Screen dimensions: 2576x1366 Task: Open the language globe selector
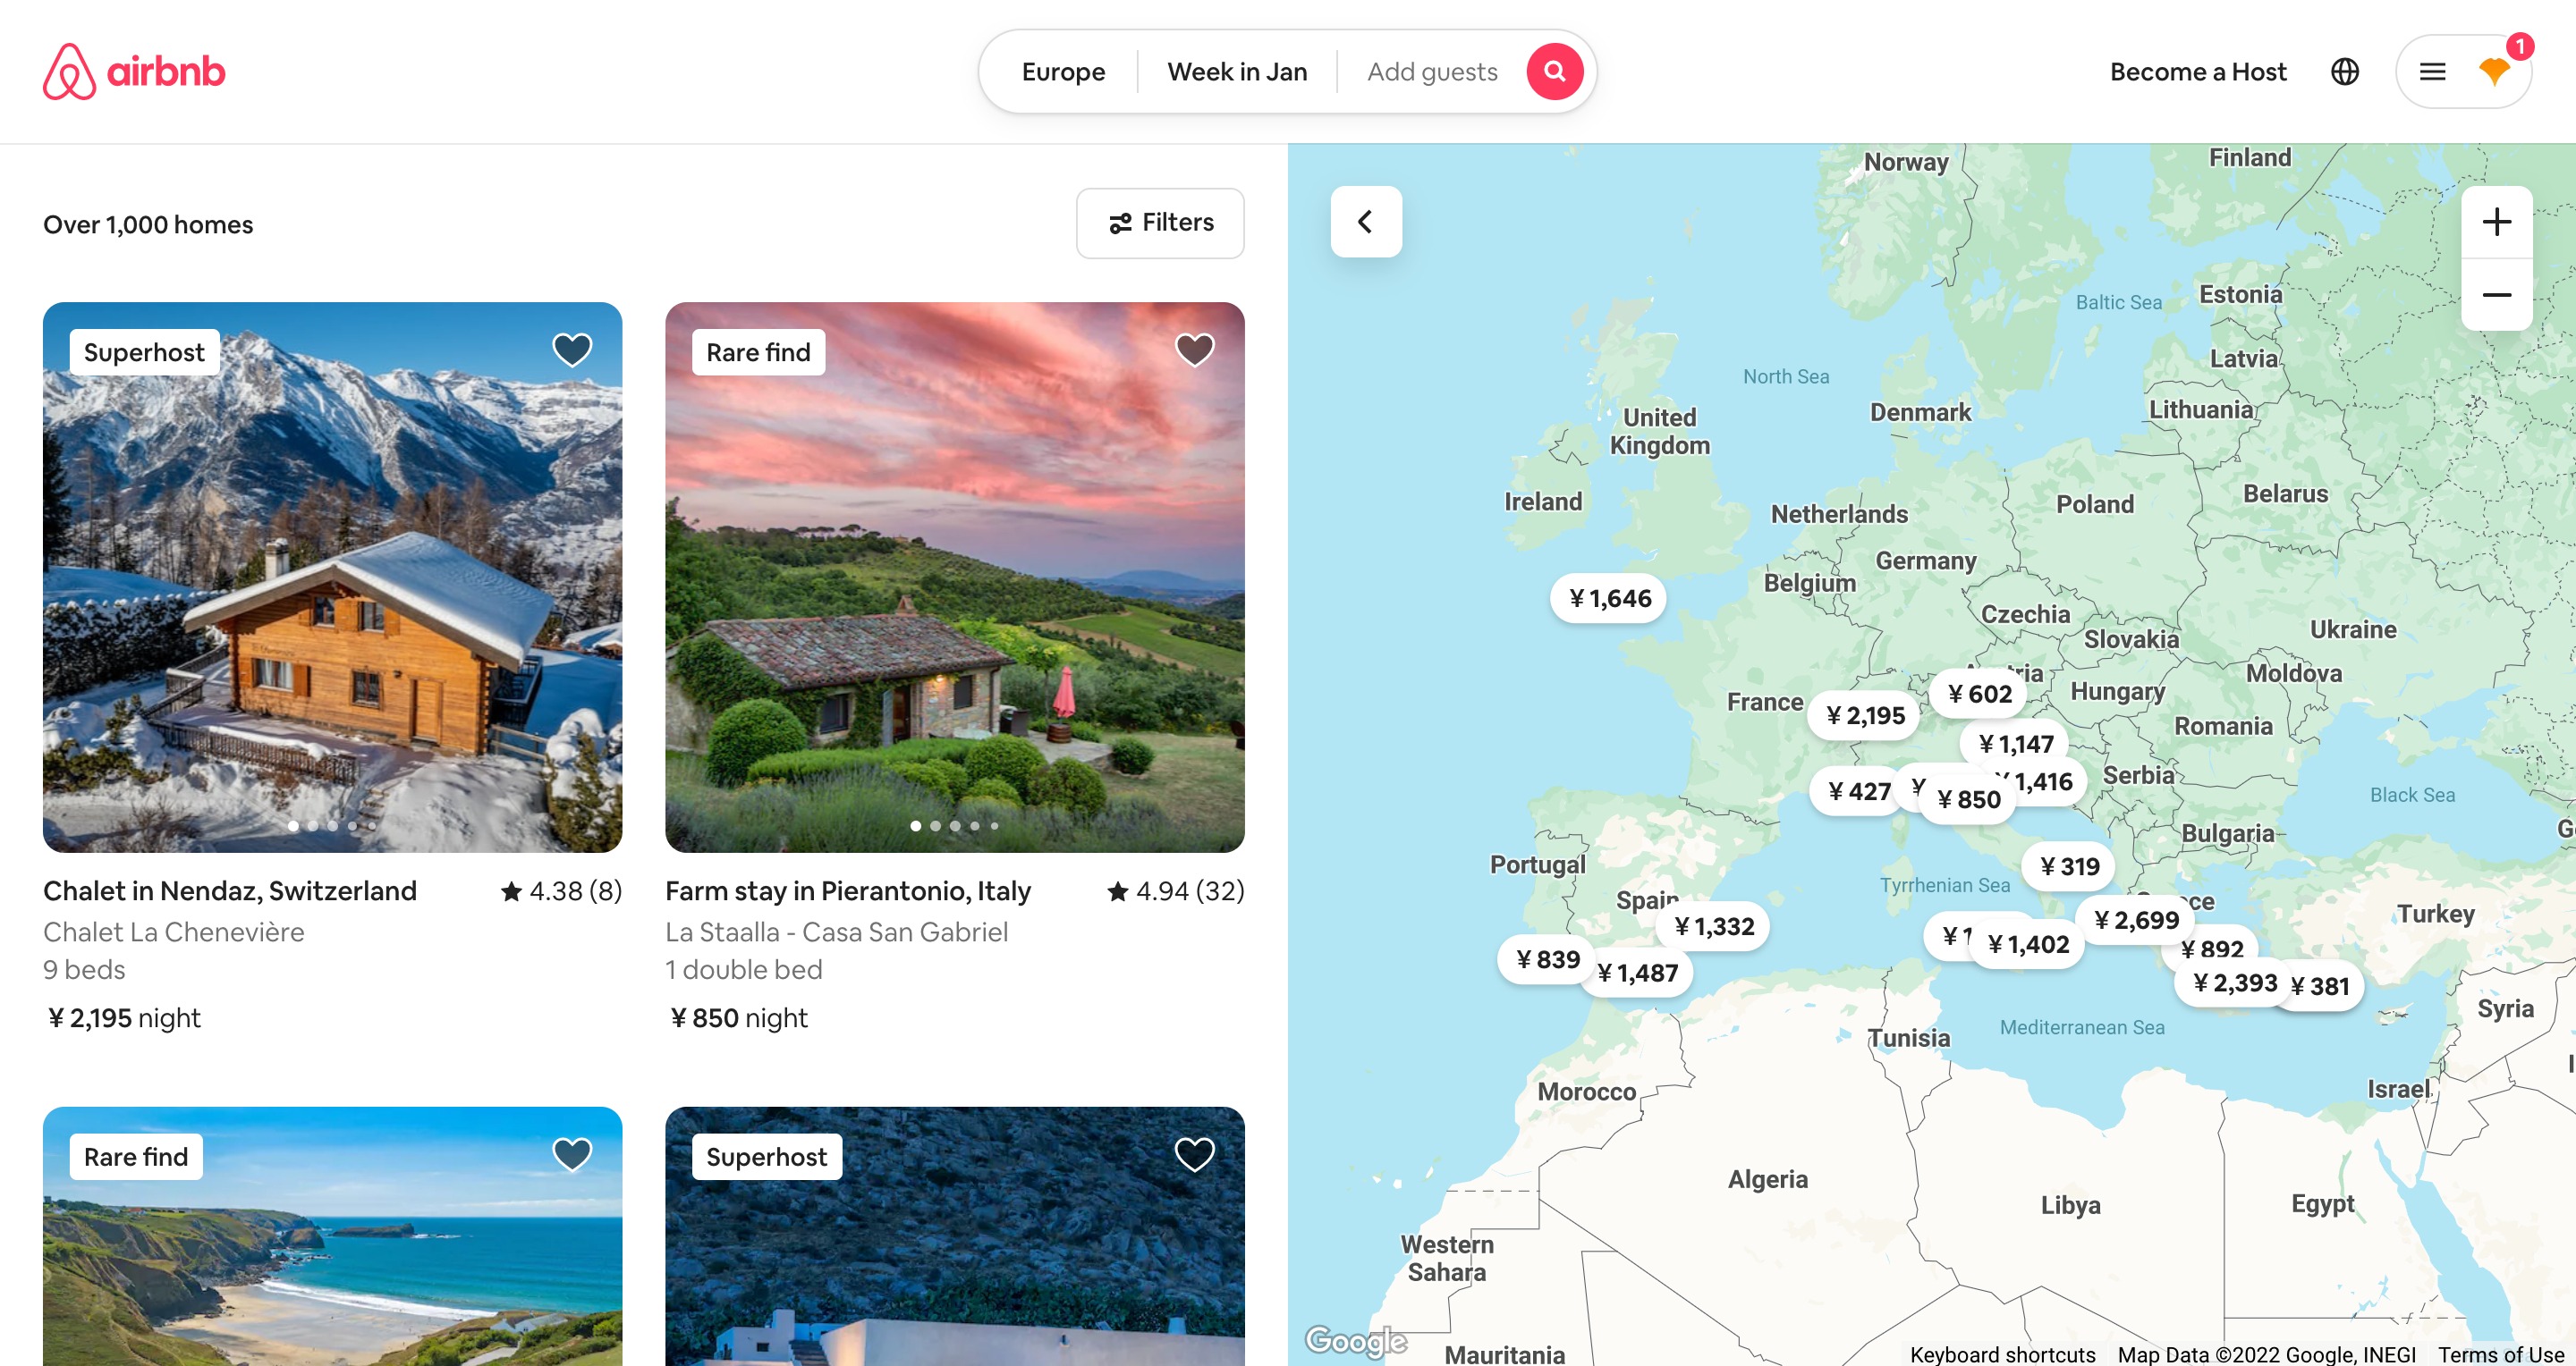coord(2344,72)
